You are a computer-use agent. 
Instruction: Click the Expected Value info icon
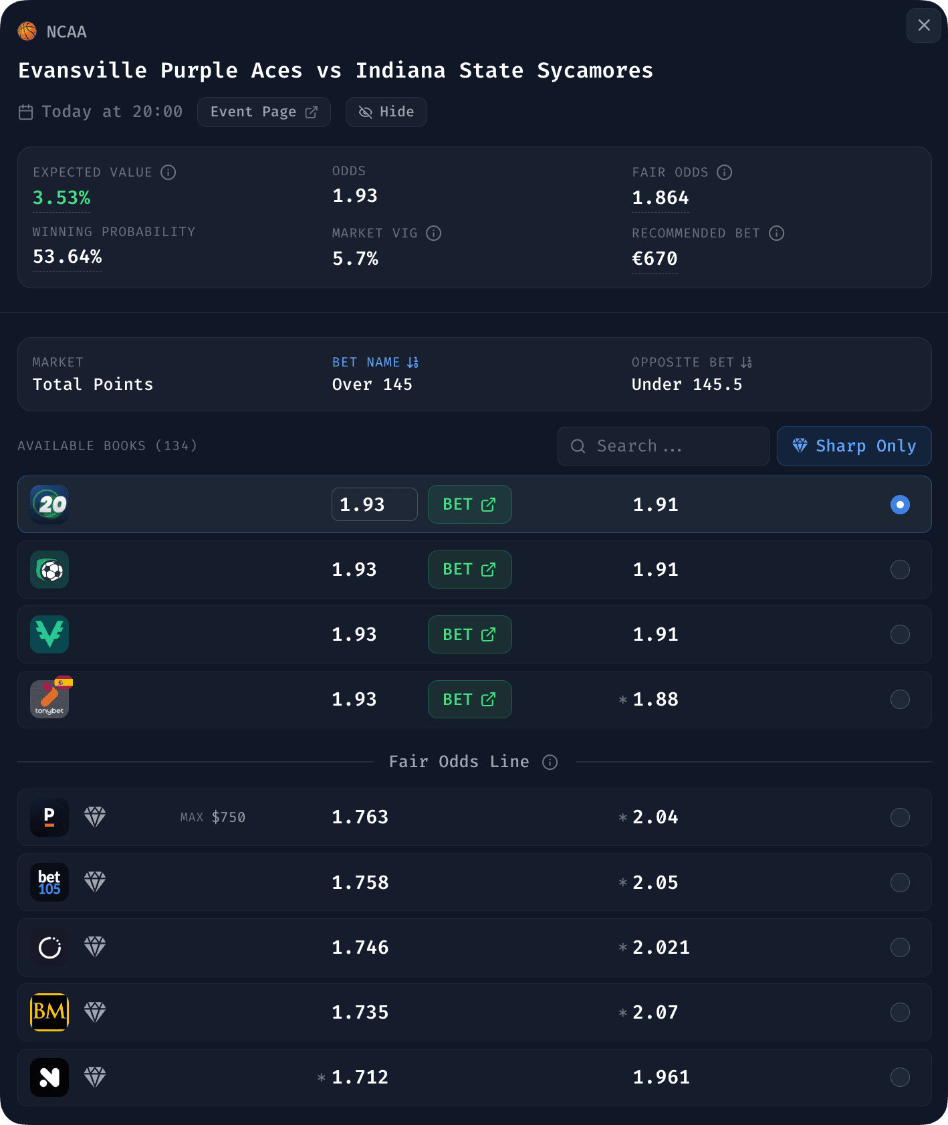point(168,173)
